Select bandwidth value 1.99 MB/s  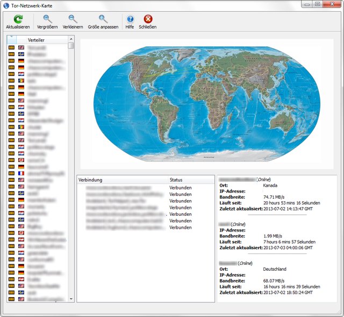coord(273,236)
